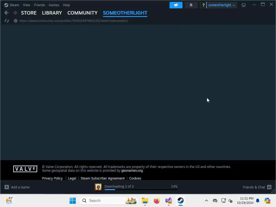Click the 14% download percentage
Image resolution: width=276 pixels, height=207 pixels.
click(174, 187)
